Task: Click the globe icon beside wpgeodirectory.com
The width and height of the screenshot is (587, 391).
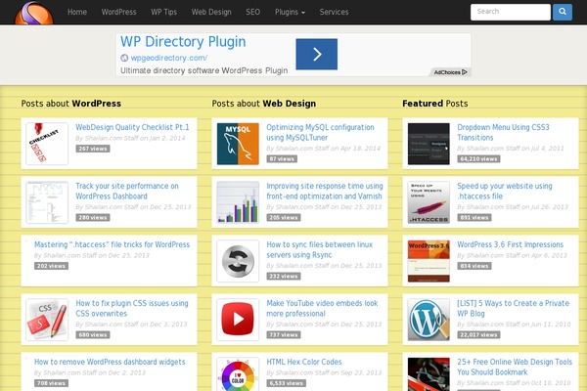Action: pos(124,58)
